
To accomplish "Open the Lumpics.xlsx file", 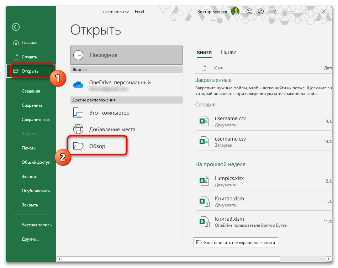I will coord(264,181).
